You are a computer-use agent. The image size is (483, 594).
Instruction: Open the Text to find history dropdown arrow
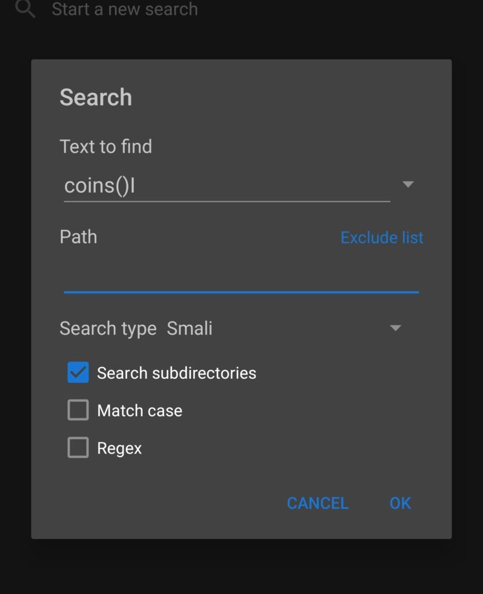[x=408, y=184]
